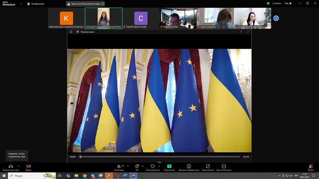Show next participants with blue arrow

[x=276, y=18]
